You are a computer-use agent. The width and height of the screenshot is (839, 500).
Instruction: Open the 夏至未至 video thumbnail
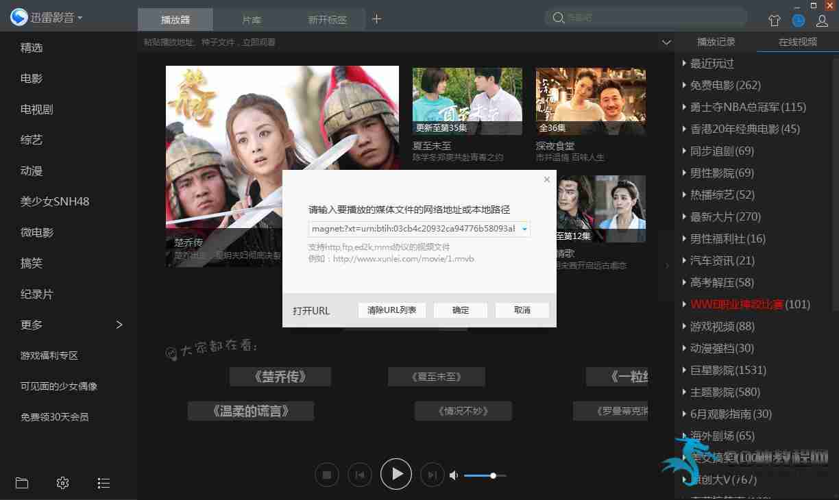tap(467, 101)
